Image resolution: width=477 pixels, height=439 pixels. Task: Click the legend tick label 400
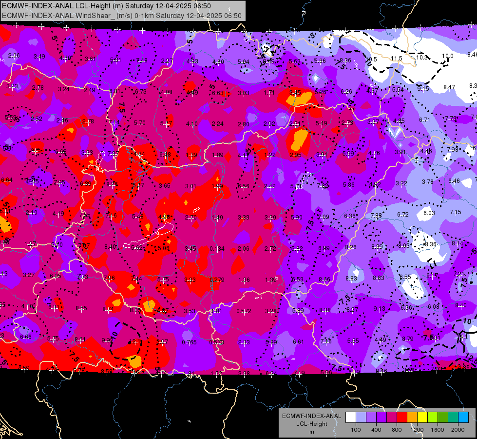pos(376,430)
